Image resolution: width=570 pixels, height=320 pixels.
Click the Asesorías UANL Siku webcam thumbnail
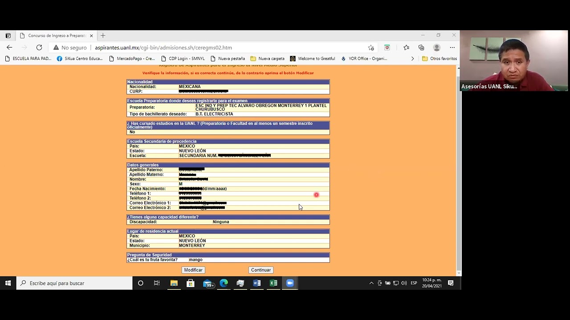tap(514, 61)
